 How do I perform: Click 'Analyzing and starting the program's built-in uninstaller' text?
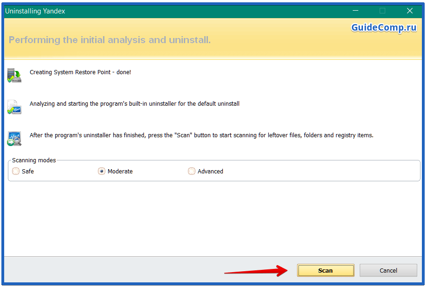coord(135,104)
